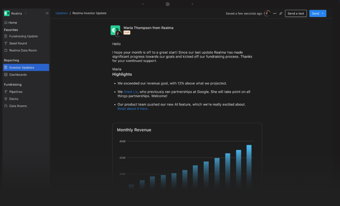Screen dimensions: 340x206
Task: Click the Hello greeting line
Action: (x=116, y=44)
